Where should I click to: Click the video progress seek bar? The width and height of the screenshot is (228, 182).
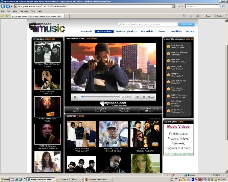click(x=101, y=97)
